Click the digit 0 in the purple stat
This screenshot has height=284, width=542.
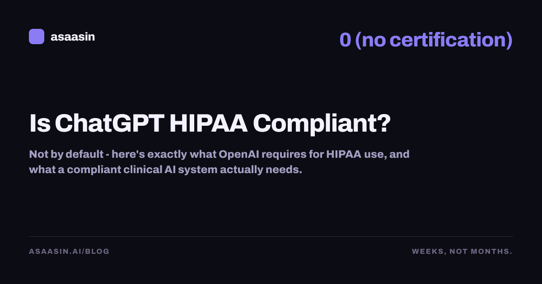(345, 40)
